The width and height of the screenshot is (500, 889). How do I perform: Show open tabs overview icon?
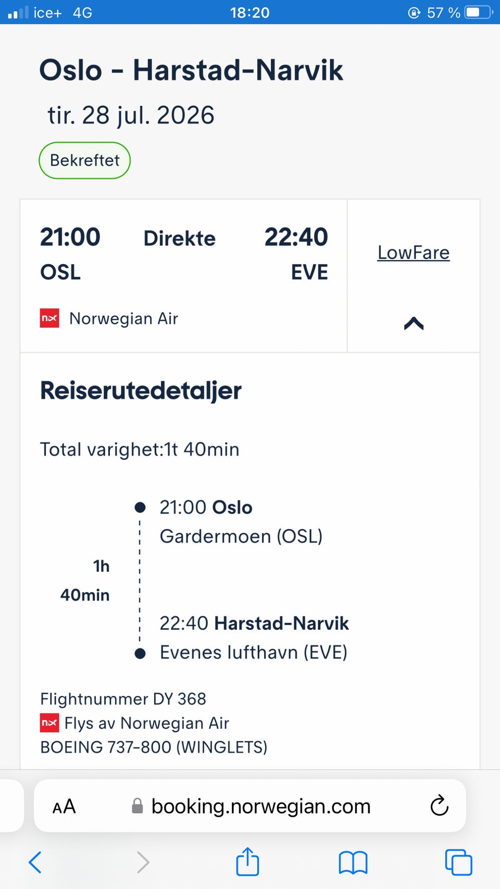click(x=459, y=862)
